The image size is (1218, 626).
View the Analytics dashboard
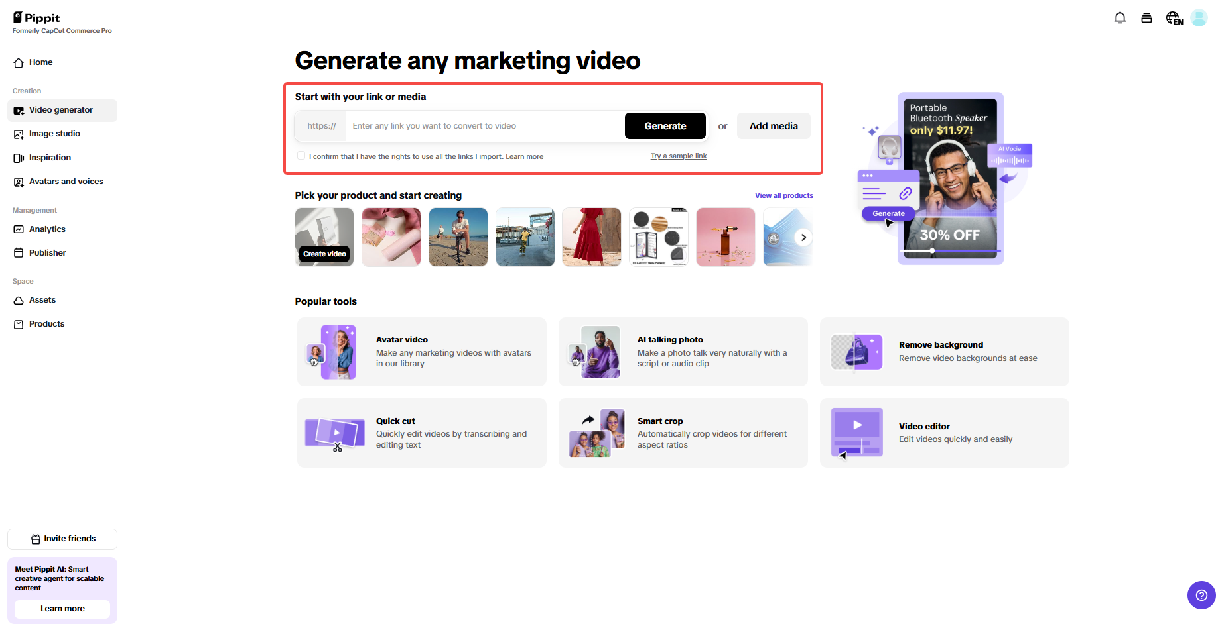[x=46, y=229]
